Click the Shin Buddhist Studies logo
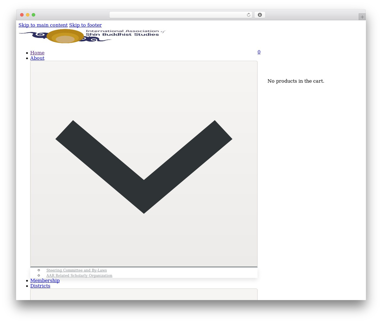This screenshot has height=323, width=382. 92,36
